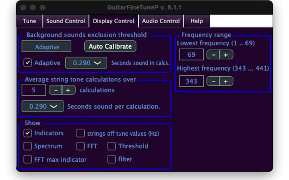Enable the Spectrum checkbox

pos(28,146)
